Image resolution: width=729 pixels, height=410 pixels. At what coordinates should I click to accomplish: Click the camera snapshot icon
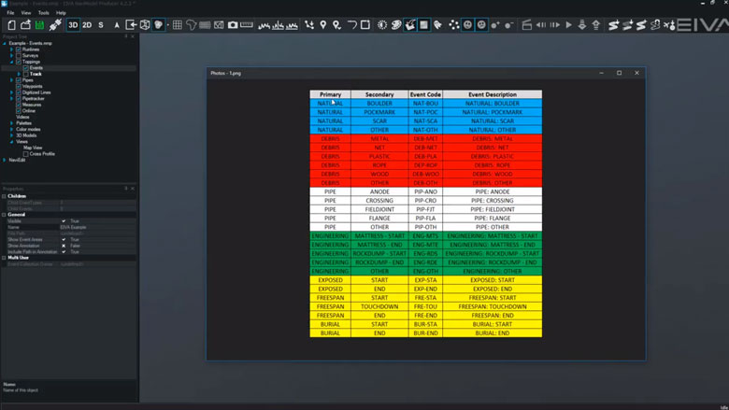point(233,24)
